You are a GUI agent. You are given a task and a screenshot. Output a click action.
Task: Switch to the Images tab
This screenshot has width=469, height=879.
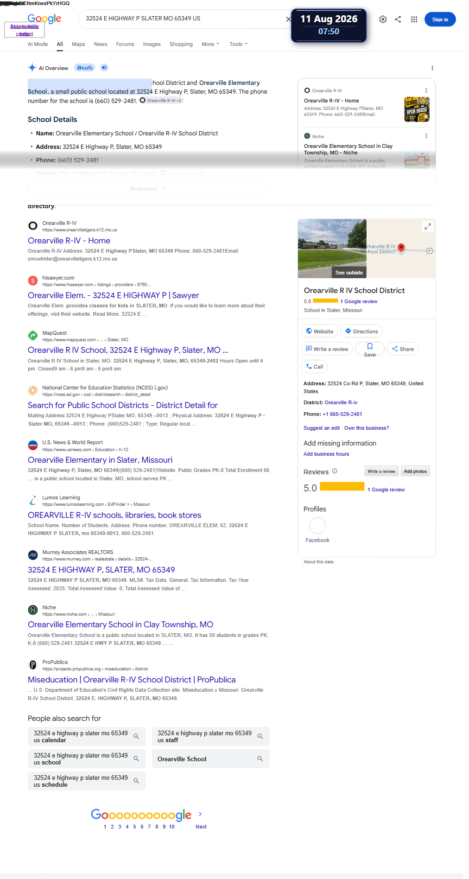pos(152,44)
